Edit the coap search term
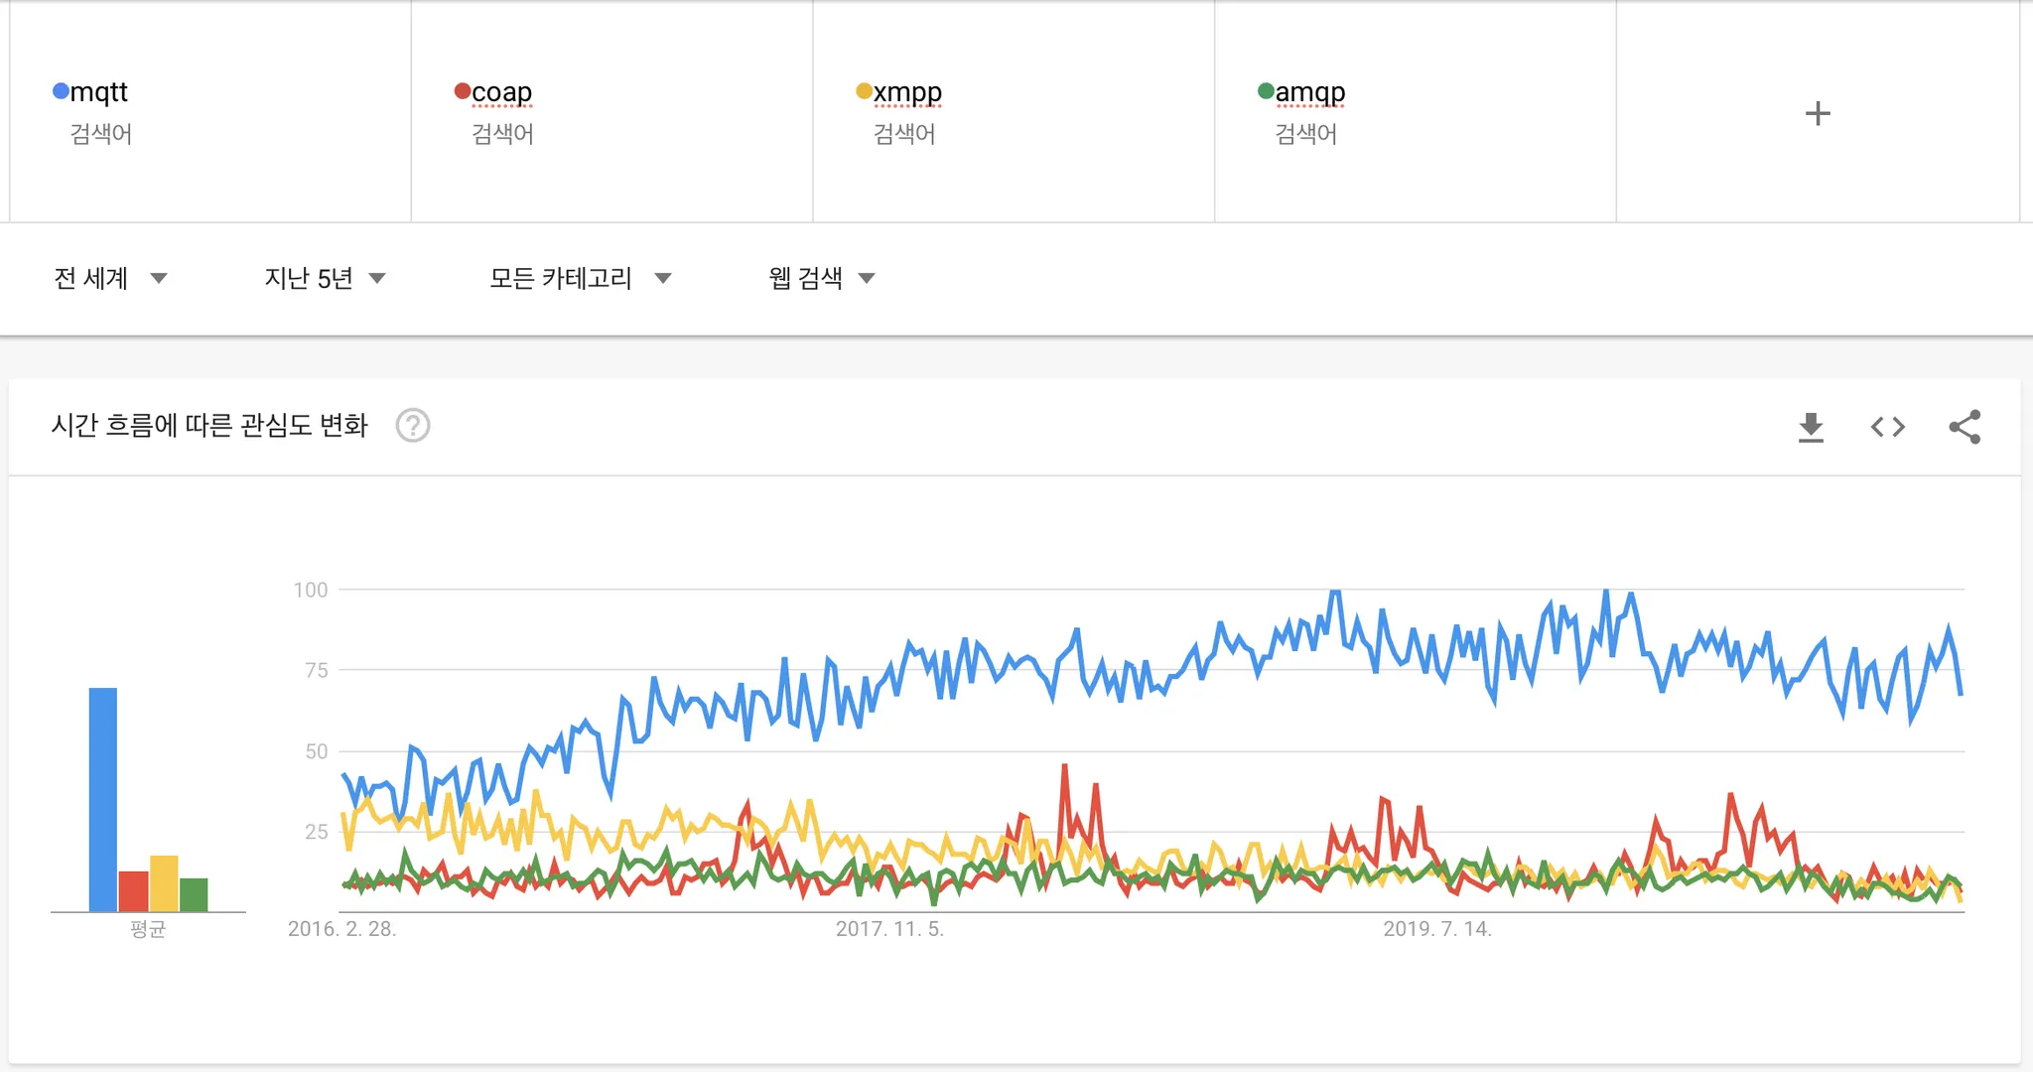This screenshot has width=2033, height=1072. pyautogui.click(x=501, y=92)
